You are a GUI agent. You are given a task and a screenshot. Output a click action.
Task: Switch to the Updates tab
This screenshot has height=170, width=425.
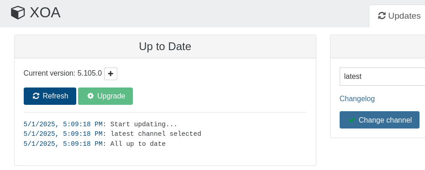(x=399, y=16)
